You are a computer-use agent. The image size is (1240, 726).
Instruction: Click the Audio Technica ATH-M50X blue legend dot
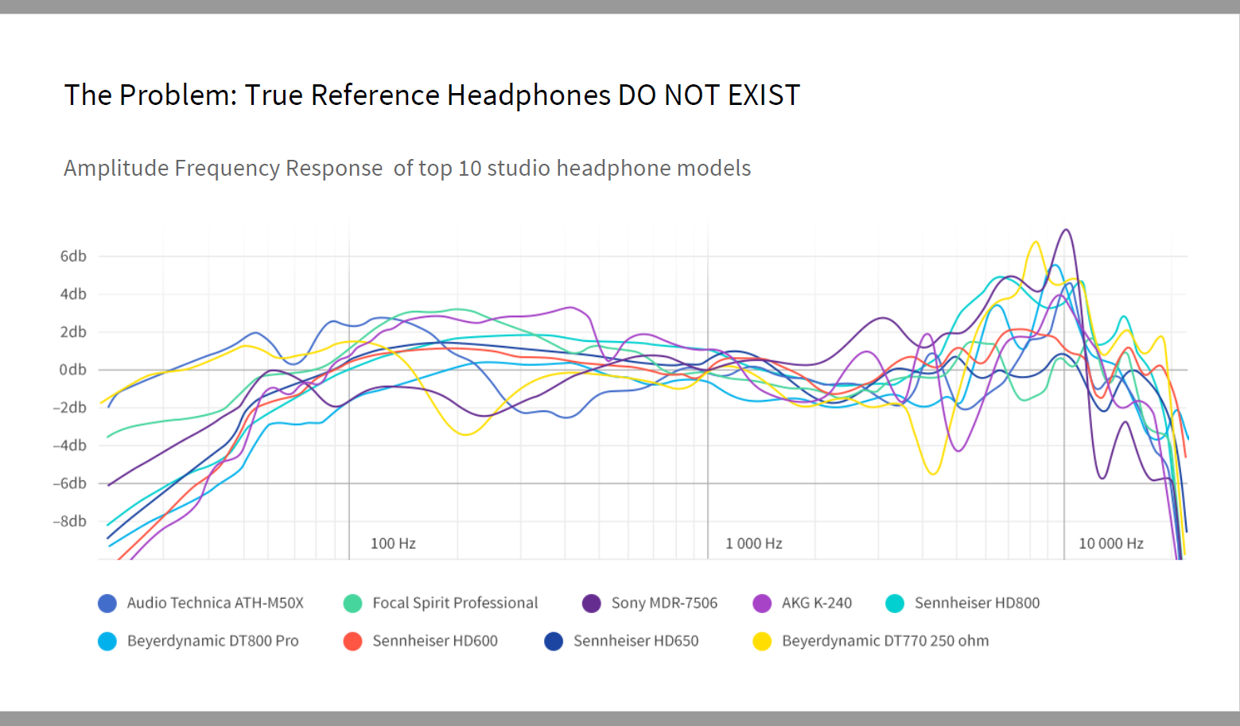click(x=107, y=604)
